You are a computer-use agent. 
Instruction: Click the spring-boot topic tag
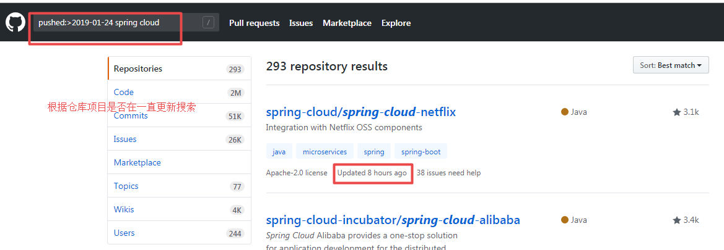pyautogui.click(x=421, y=152)
